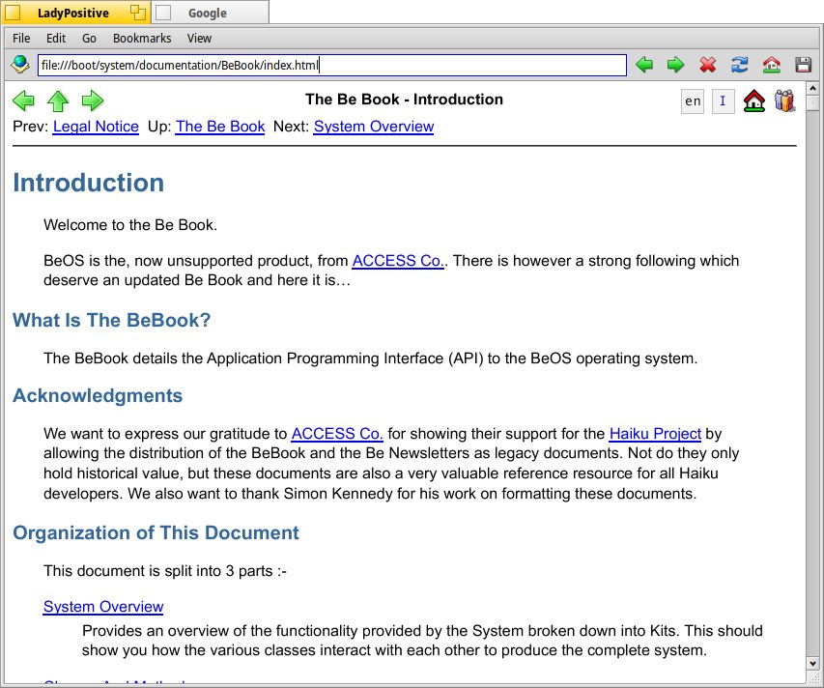Open the browser home page icon

pos(772,65)
